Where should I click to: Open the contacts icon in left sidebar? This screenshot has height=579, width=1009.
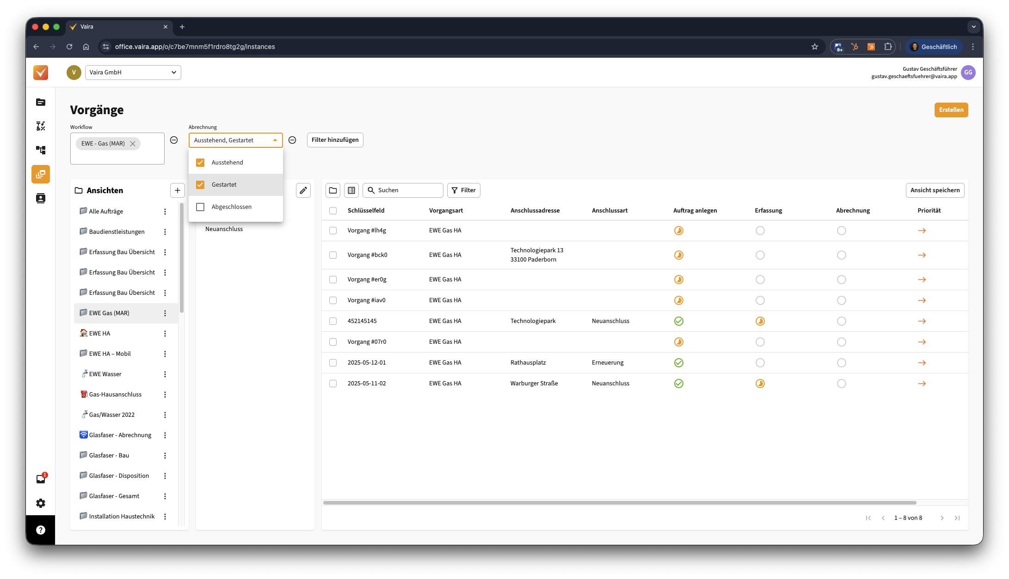[41, 198]
